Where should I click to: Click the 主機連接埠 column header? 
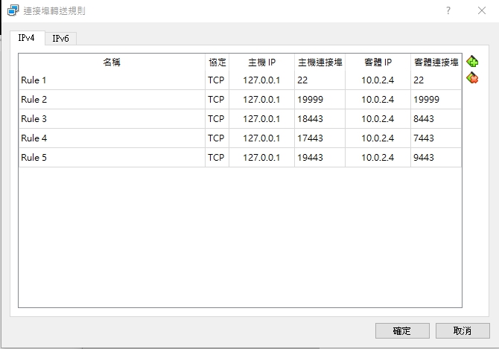coord(320,63)
